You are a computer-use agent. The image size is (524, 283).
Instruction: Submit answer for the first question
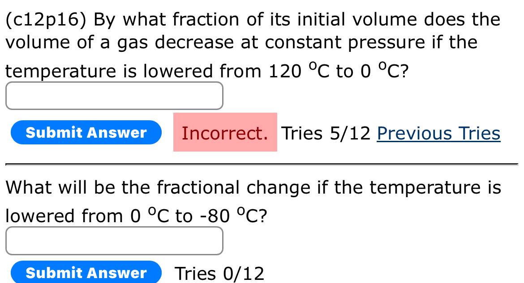tap(86, 132)
